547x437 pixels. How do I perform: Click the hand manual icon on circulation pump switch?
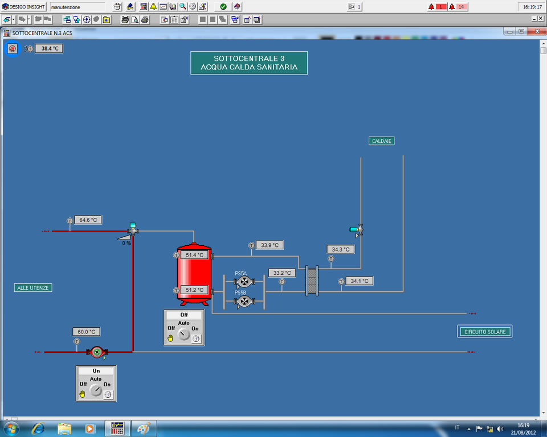(x=82, y=394)
